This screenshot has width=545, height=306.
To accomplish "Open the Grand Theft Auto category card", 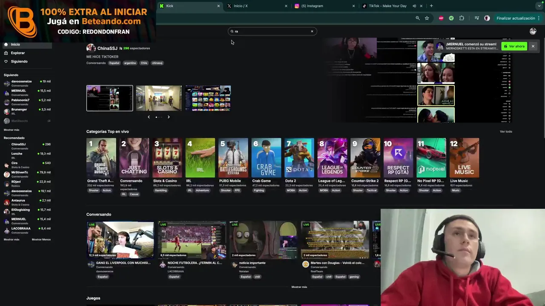I will coord(101,158).
